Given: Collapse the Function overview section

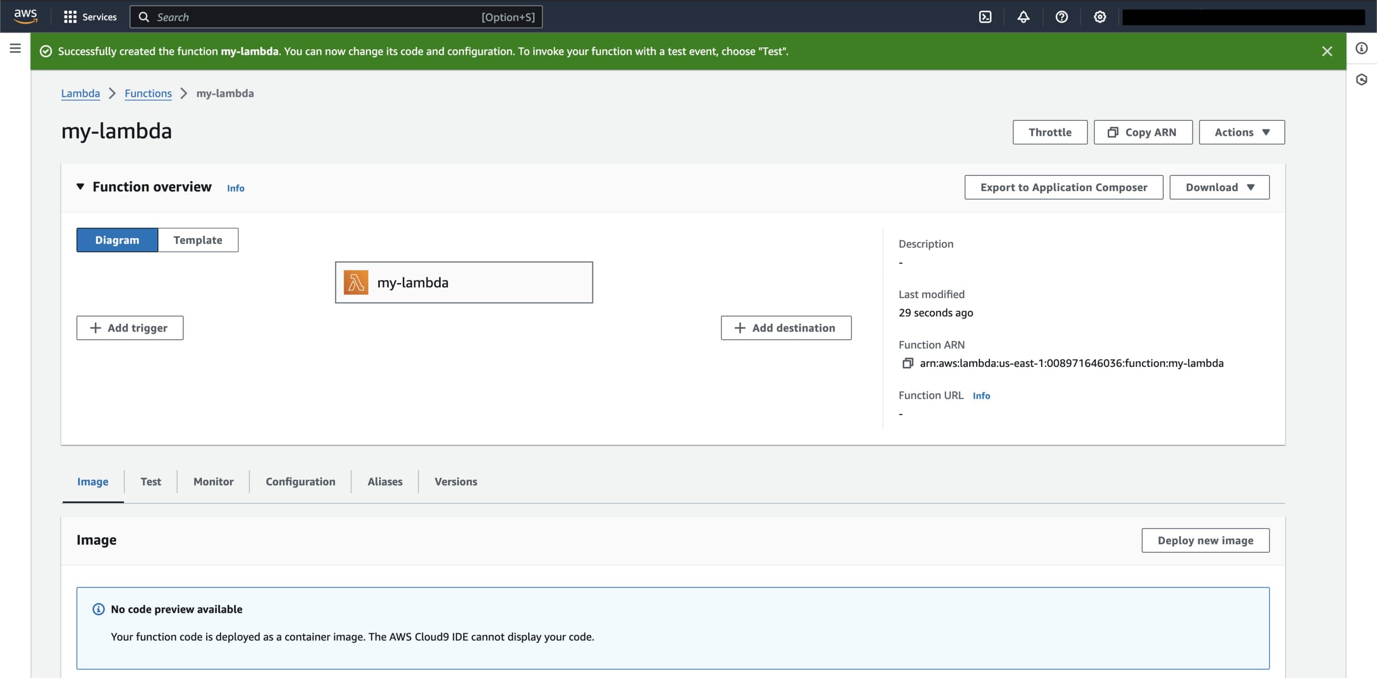Looking at the screenshot, I should pos(80,186).
